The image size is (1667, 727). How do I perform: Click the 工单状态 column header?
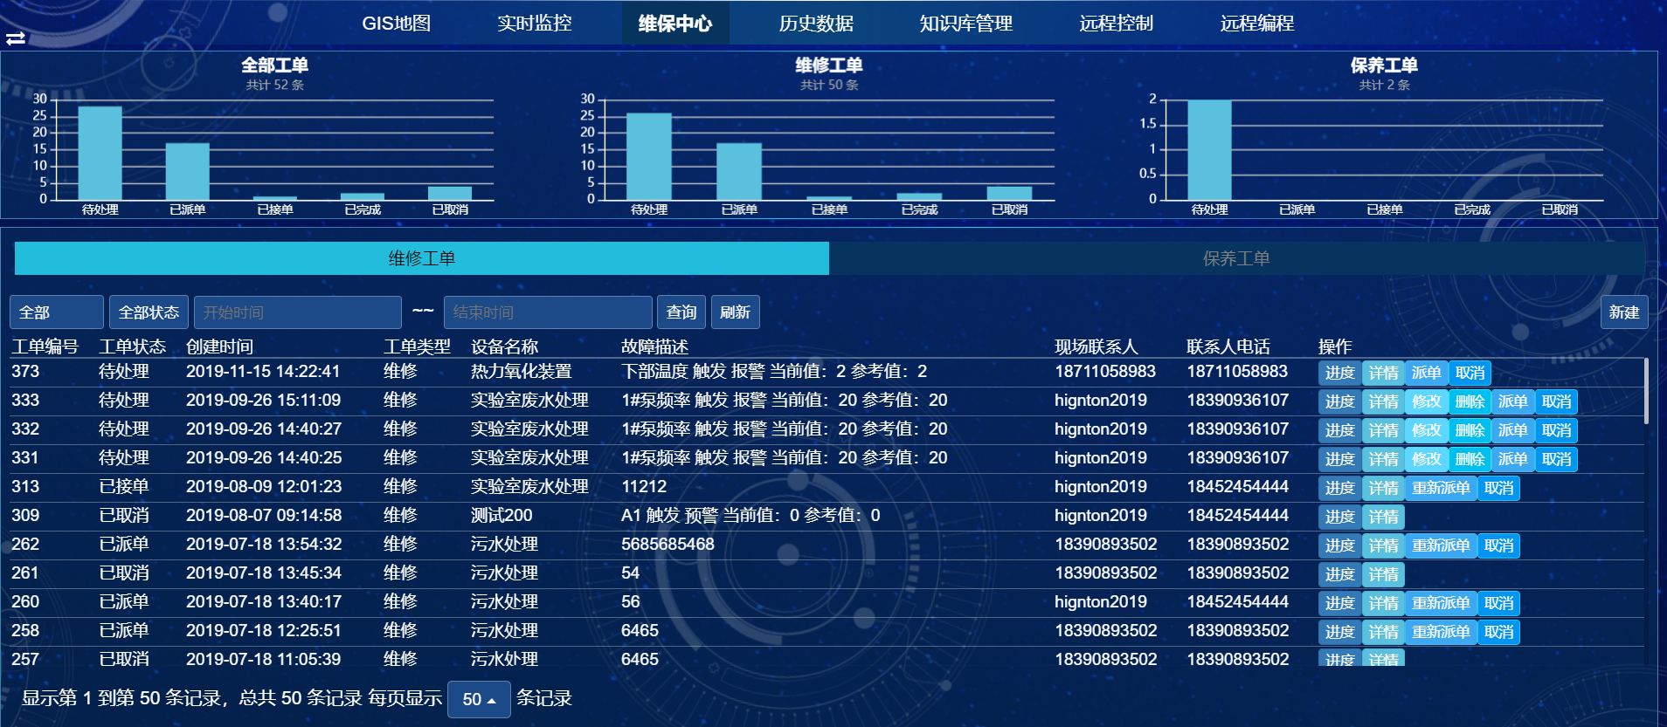[132, 346]
